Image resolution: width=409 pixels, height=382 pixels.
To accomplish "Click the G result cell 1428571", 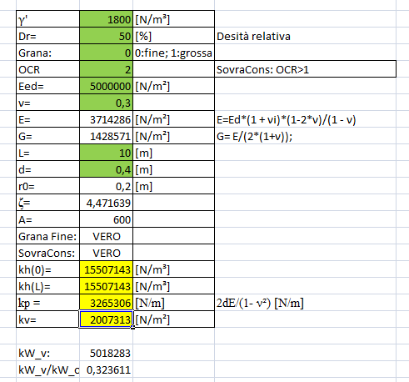I will pos(106,136).
